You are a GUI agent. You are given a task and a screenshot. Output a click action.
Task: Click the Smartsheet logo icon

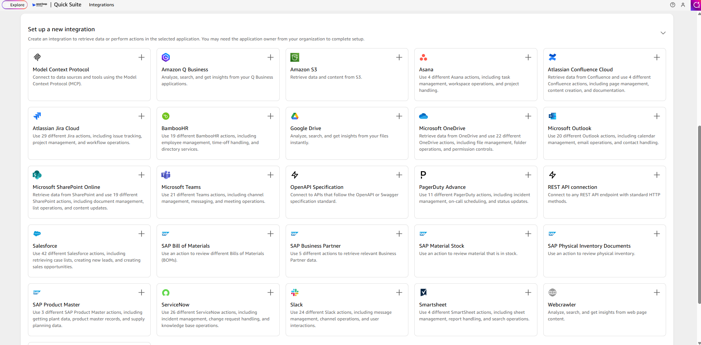click(423, 292)
